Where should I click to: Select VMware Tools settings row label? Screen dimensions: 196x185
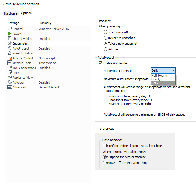tap(22, 63)
